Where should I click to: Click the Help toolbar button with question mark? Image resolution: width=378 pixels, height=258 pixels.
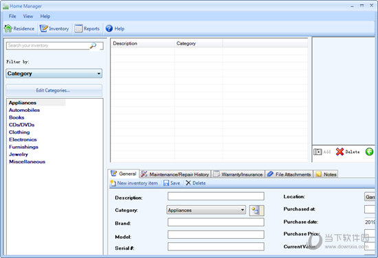(115, 29)
